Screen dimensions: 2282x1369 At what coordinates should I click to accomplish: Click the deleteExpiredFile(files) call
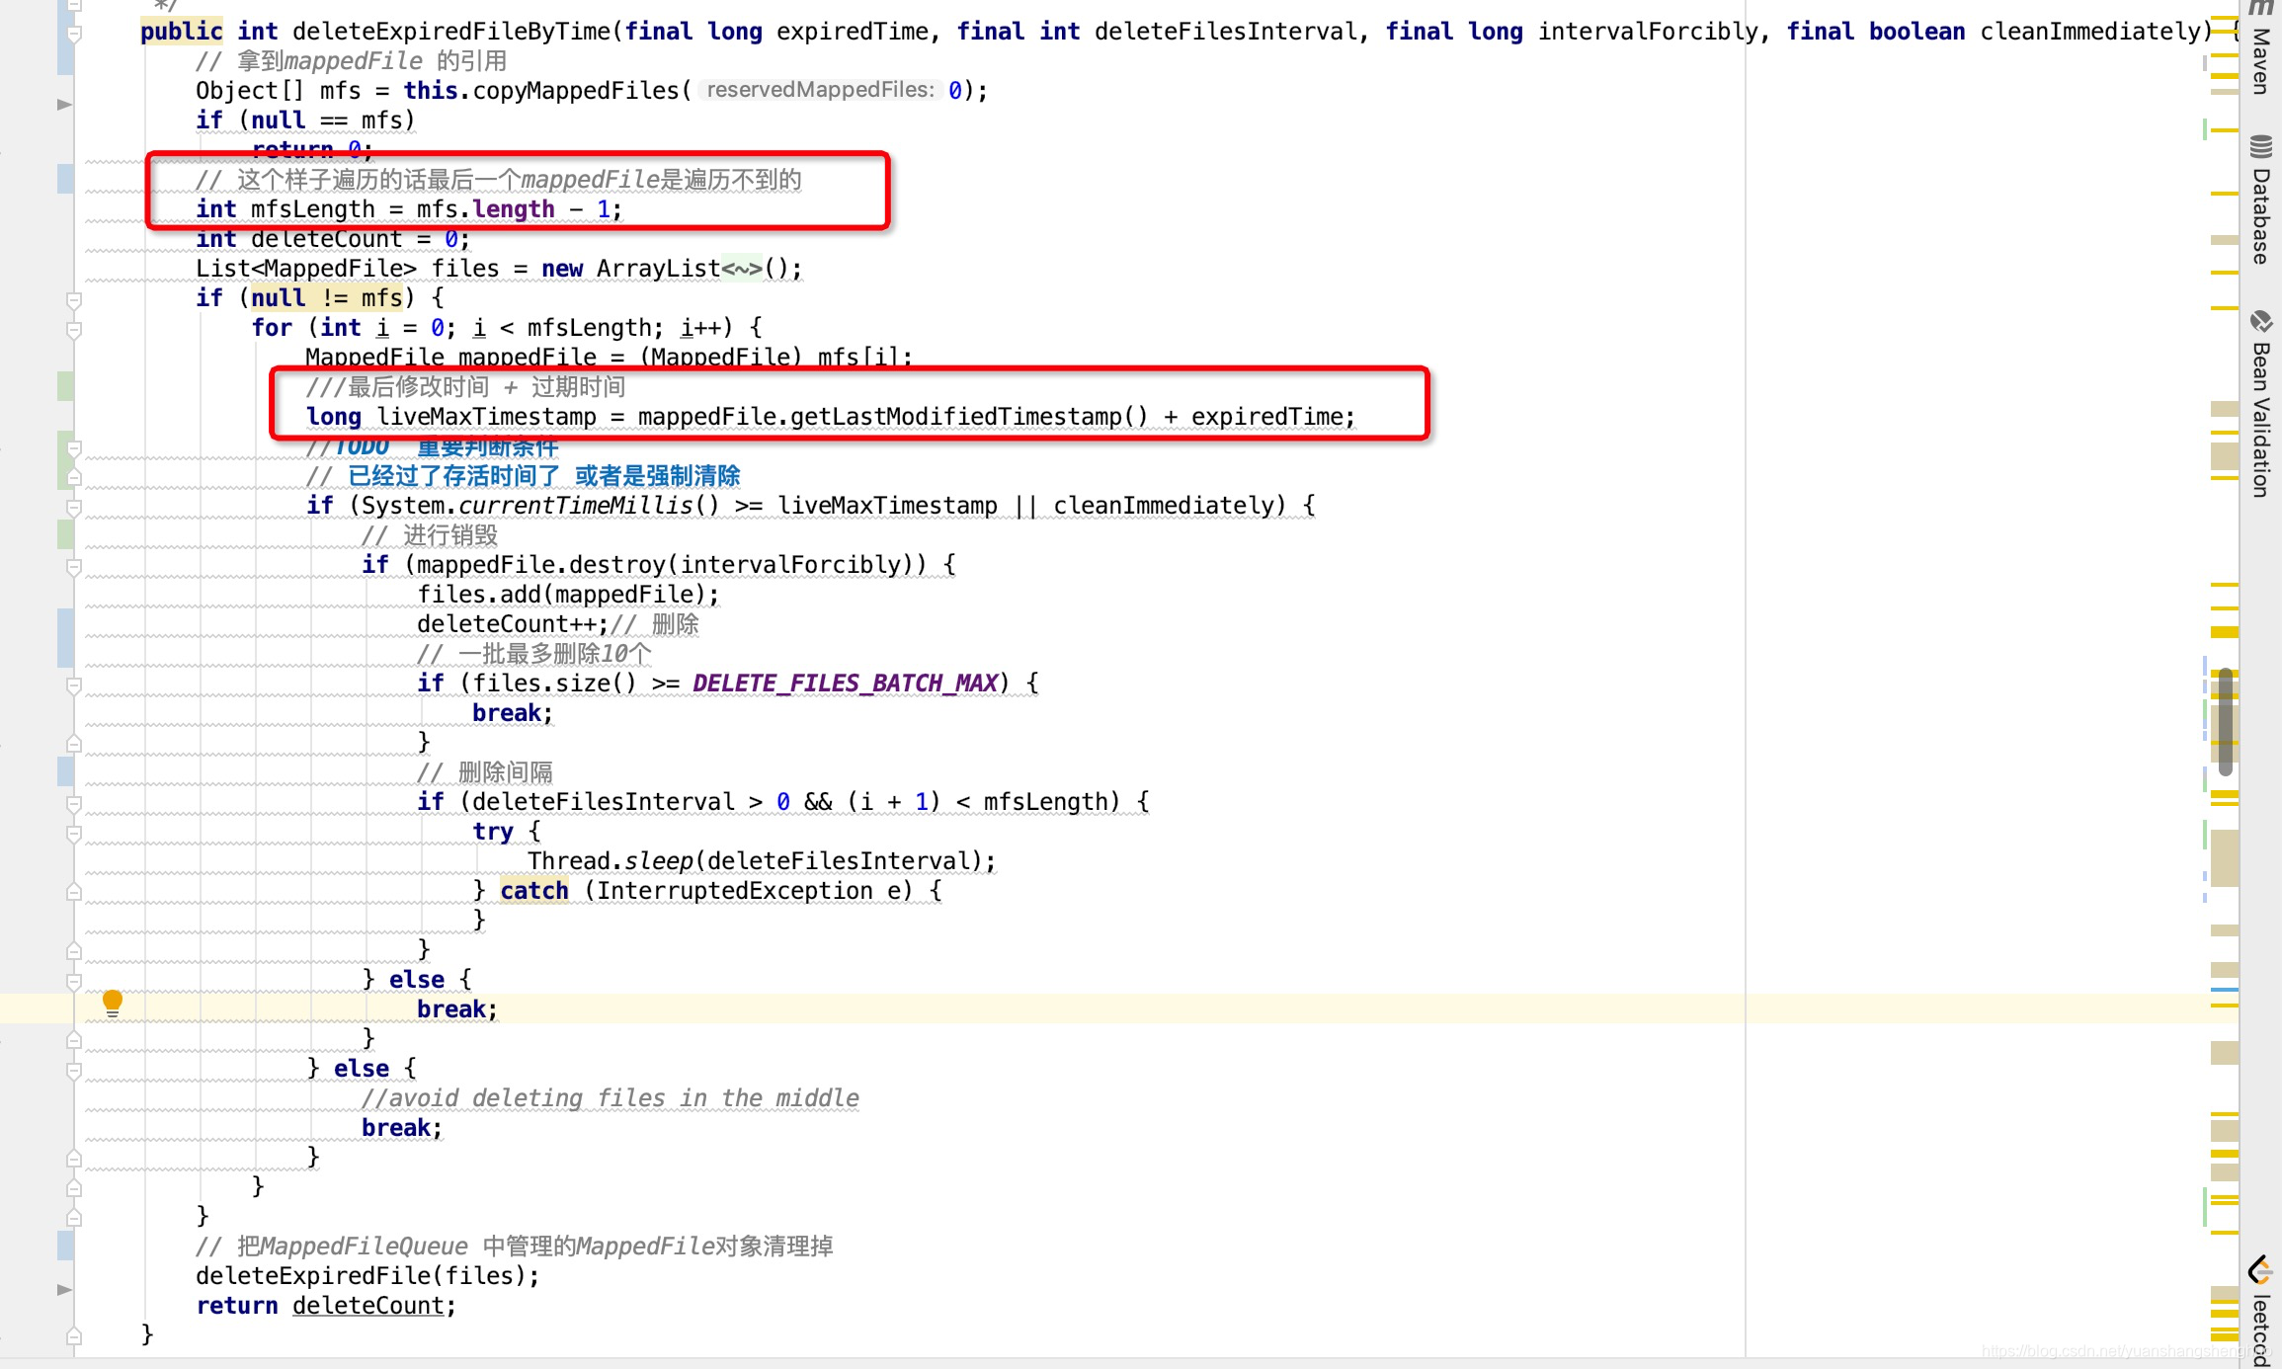point(367,1276)
